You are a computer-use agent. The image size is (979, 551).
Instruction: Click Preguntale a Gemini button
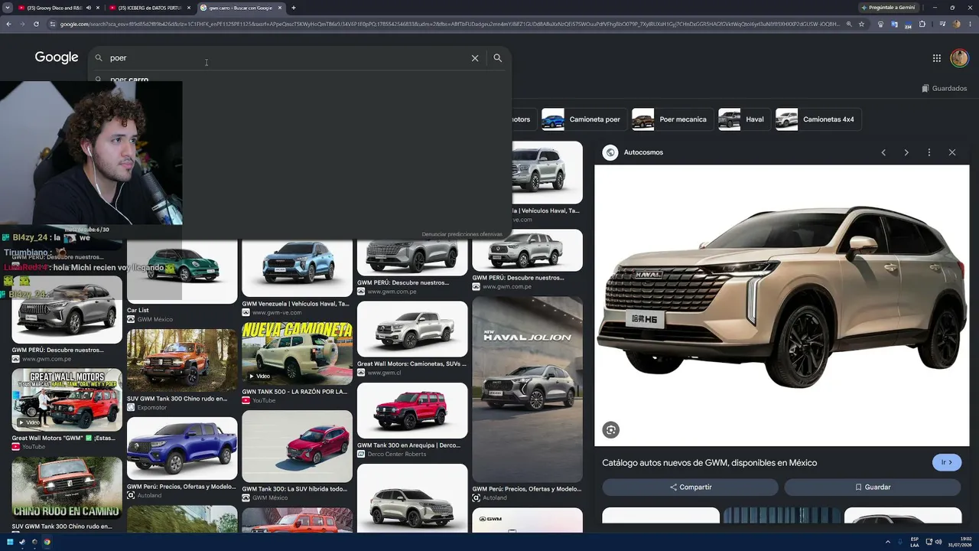coord(888,8)
